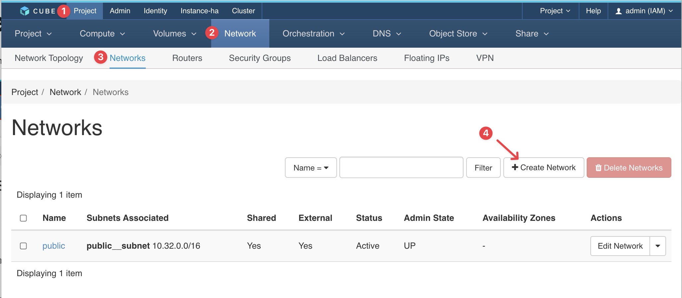Select the Networks sub-tab

coord(128,58)
